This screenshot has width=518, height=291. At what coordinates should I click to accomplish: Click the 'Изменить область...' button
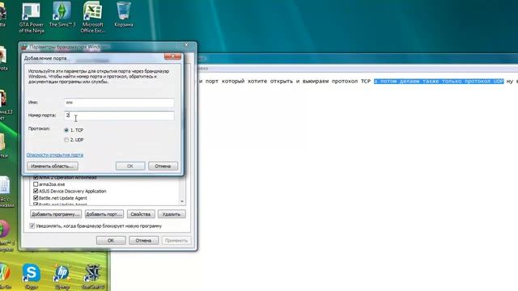53,166
